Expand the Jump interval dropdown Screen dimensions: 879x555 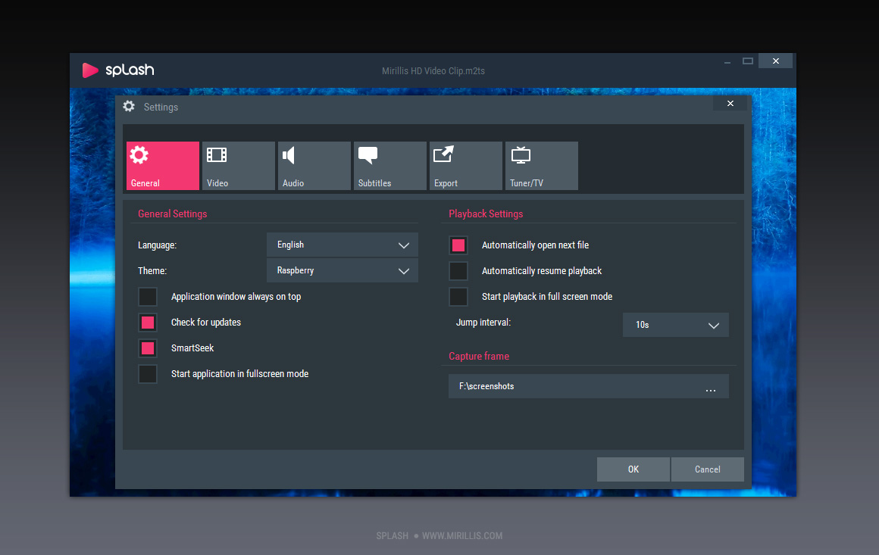[x=675, y=325]
